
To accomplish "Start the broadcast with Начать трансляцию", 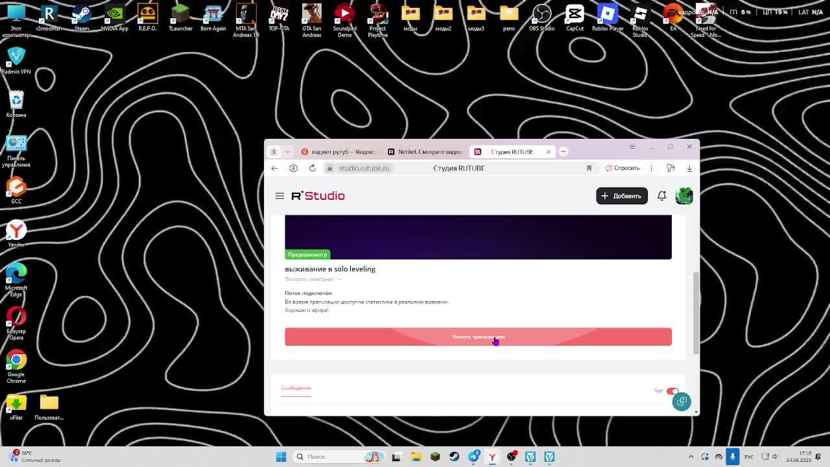I will pos(478,337).
